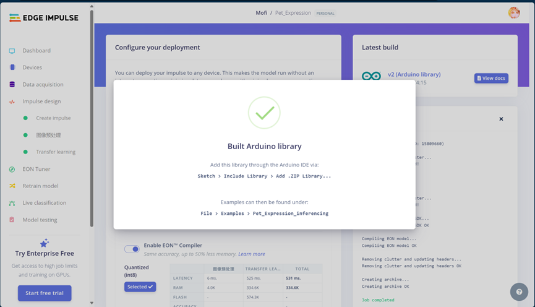Click the sidebar scrollbar down arrow
This screenshot has width=535, height=307.
(x=92, y=303)
